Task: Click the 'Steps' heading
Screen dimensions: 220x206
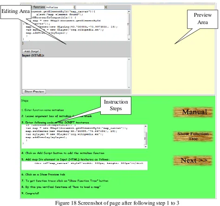Action: 25,101
